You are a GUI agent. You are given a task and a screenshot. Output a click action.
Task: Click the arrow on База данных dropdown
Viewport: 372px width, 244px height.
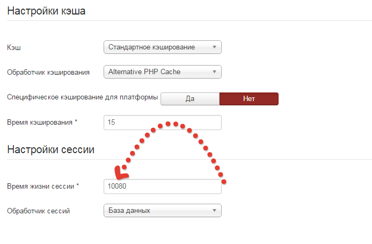point(214,210)
